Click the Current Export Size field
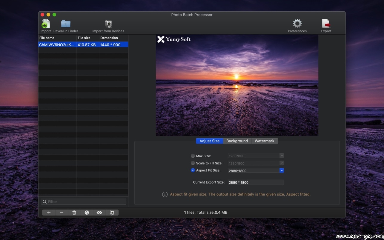384x240 pixels. 256,182
